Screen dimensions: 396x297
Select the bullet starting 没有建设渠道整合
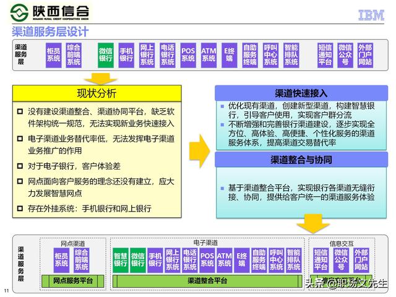pos(96,118)
